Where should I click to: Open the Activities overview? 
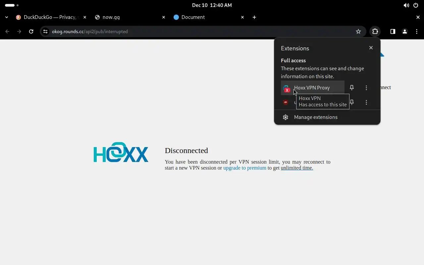click(12, 5)
